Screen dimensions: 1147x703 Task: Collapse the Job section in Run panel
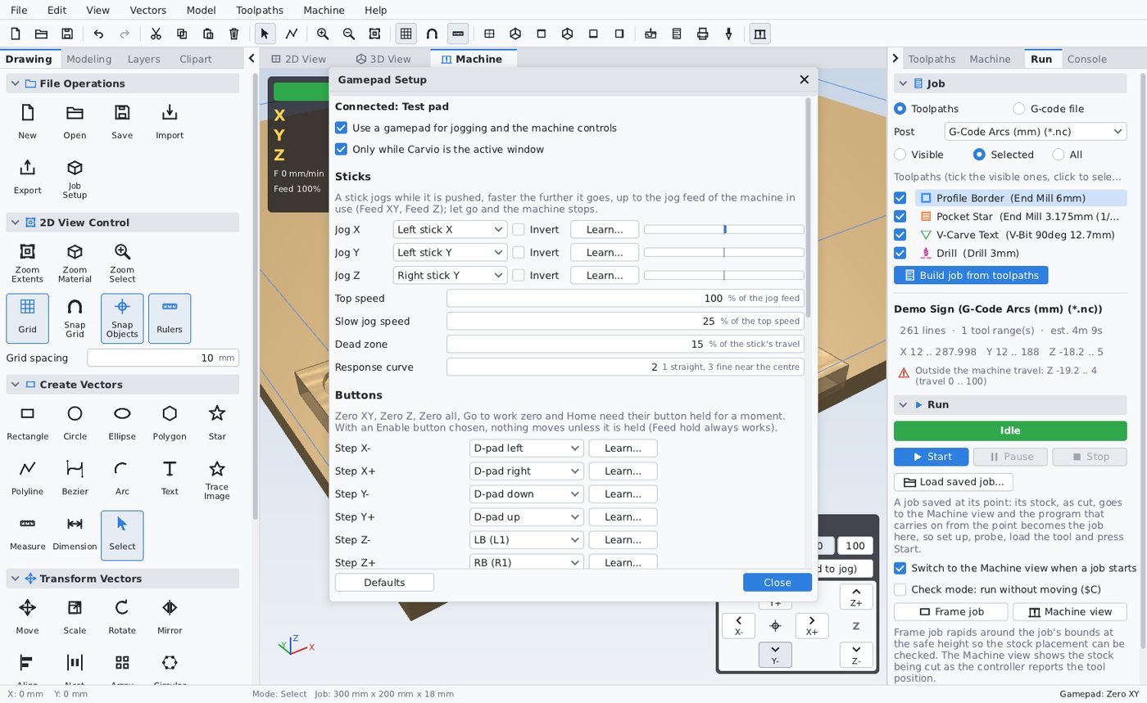(902, 83)
